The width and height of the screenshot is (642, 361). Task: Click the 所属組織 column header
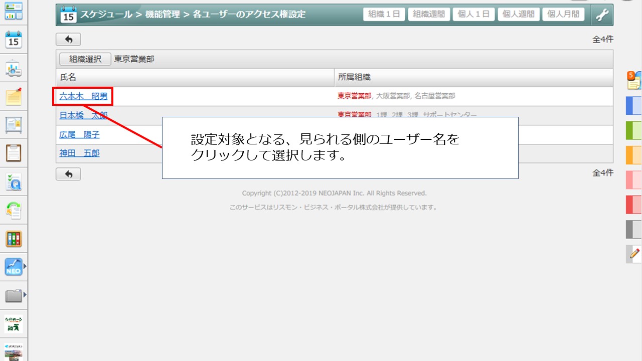(474, 77)
